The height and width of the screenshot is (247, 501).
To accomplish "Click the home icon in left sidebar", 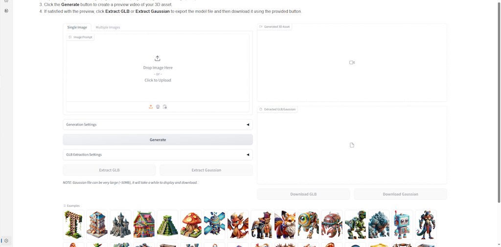I will click(x=6, y=1).
